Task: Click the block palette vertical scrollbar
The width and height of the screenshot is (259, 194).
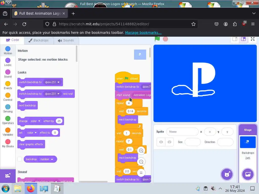Action: tap(77, 54)
